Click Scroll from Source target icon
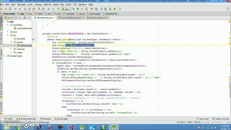The image size is (231, 130). 16,18
